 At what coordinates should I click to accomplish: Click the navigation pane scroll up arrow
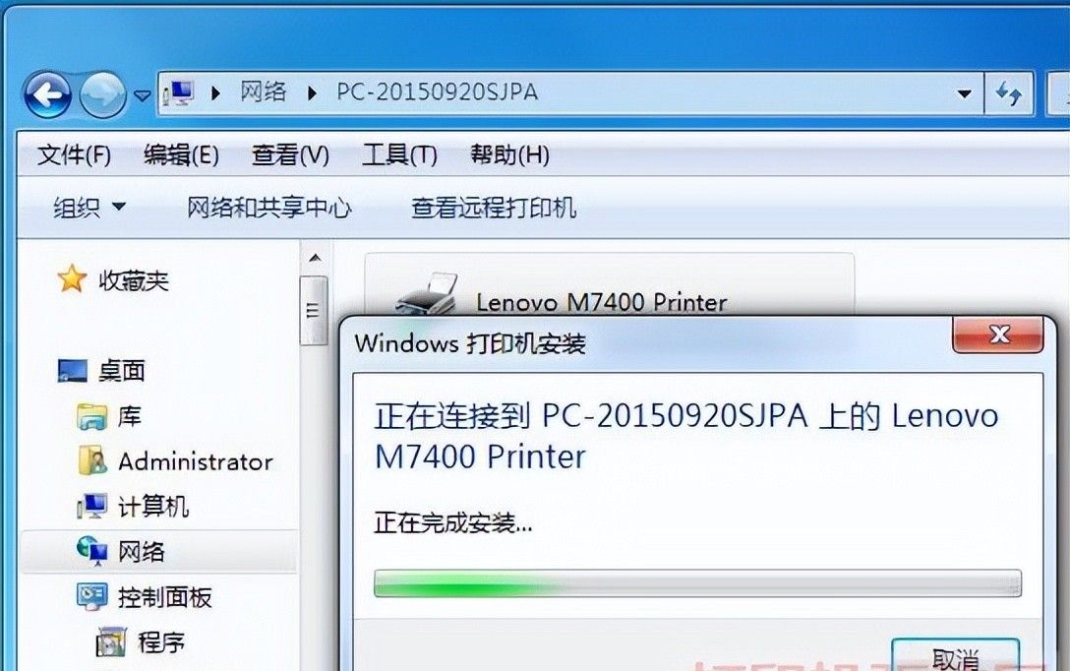click(x=315, y=258)
